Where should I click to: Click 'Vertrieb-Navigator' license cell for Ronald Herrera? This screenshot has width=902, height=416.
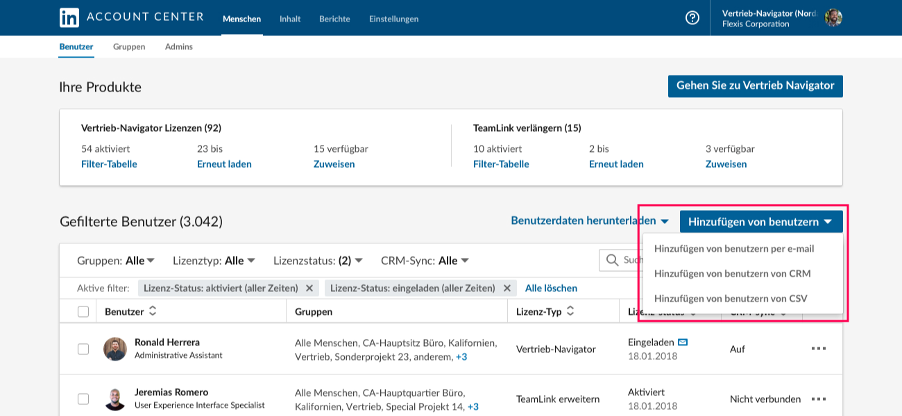point(556,349)
